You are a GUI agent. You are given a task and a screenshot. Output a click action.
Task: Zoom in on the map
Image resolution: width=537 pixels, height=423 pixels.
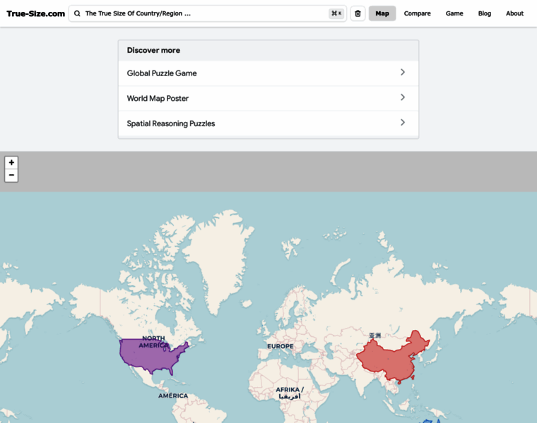tap(11, 162)
